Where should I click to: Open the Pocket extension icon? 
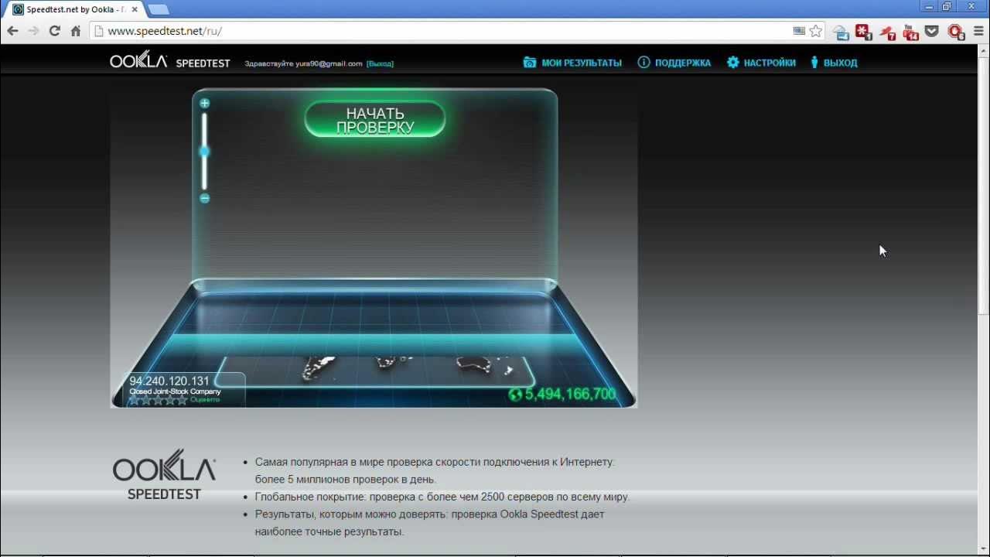[932, 31]
